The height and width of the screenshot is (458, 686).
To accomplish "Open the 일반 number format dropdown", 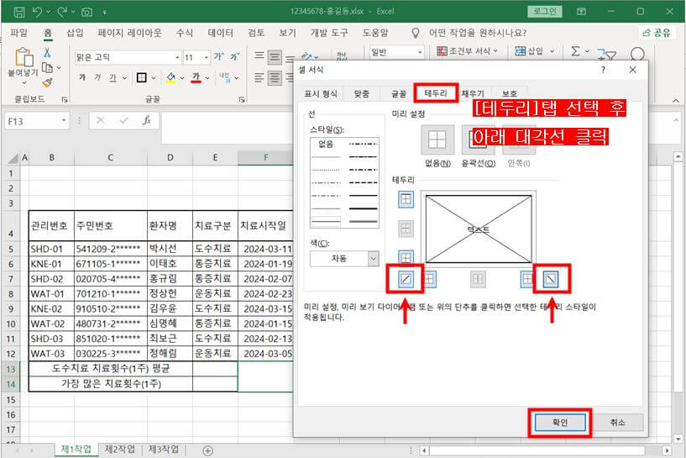I will [x=419, y=53].
